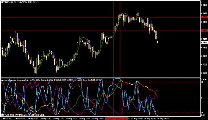This screenshot has height=120, width=208.
Task: Click the 24 Aug 00:30 time label
Action: pos(150,118)
